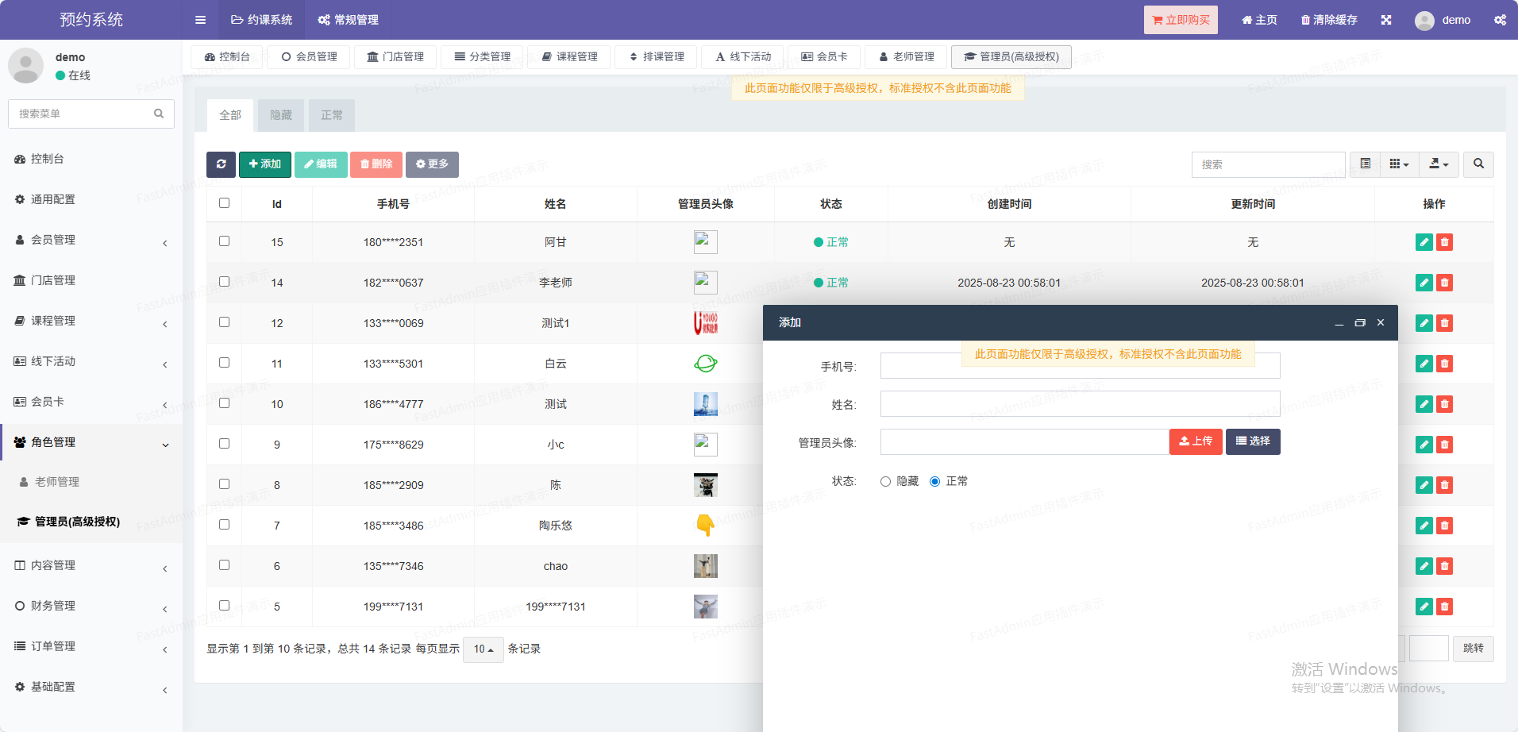Open settings gears icon at top right
The height and width of the screenshot is (732, 1518).
(1500, 20)
